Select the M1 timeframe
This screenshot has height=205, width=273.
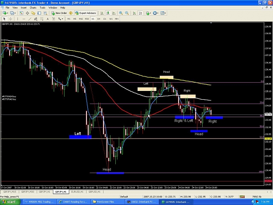69,19
